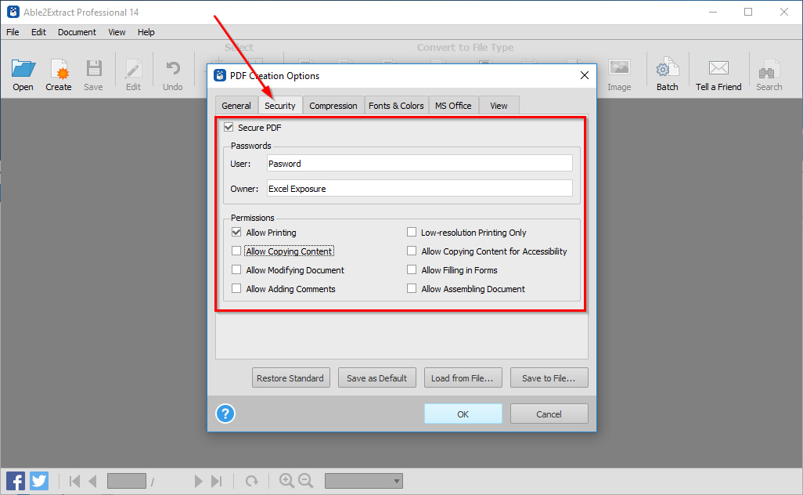
Task: Check Low-resolution Printing Only option
Action: coord(411,232)
